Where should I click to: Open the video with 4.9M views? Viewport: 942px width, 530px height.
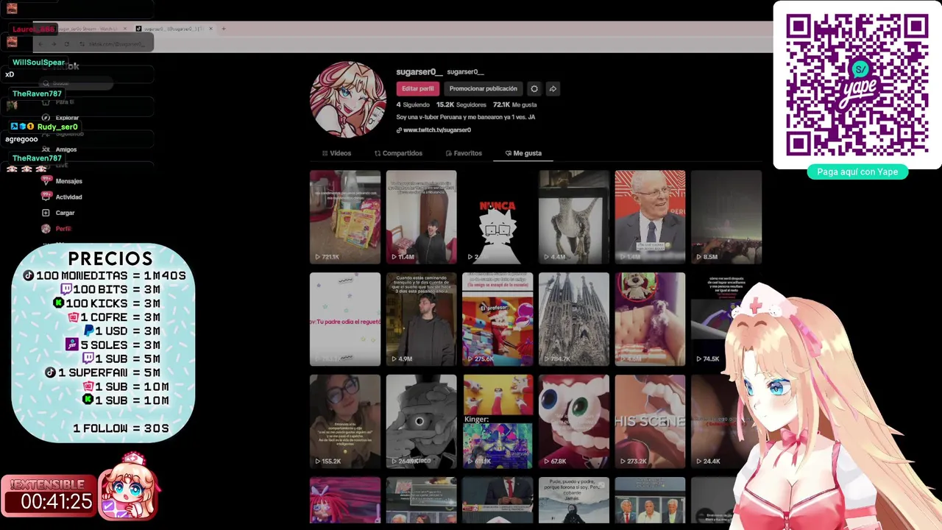pos(422,319)
